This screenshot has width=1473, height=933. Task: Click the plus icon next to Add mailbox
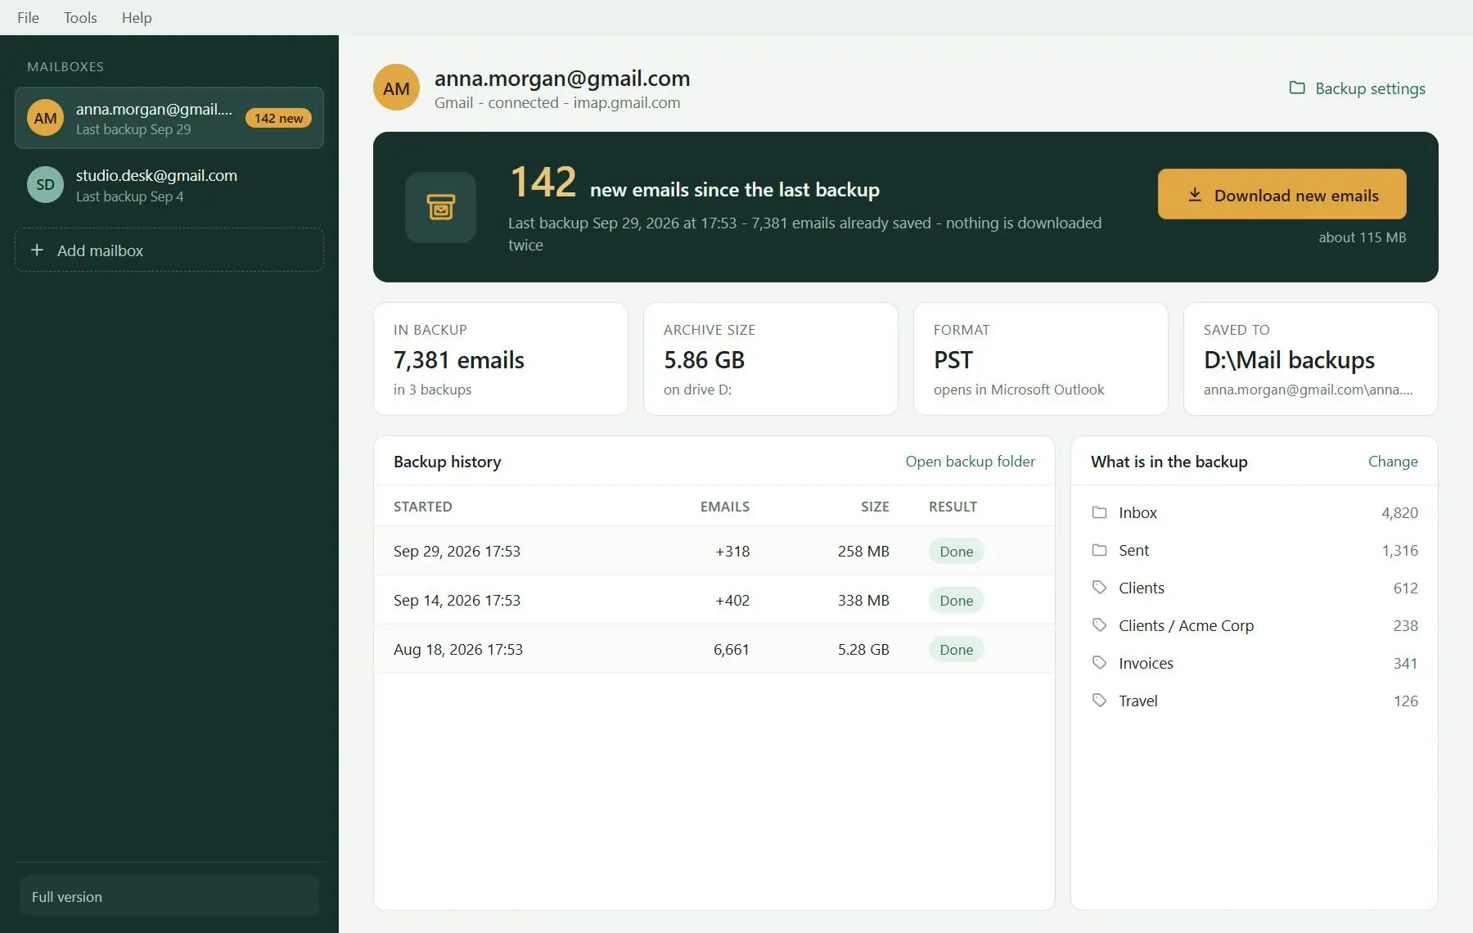coord(37,250)
